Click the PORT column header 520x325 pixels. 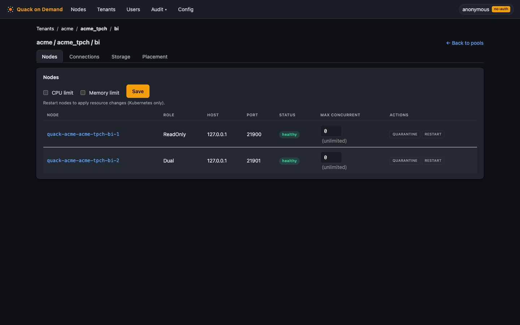252,115
